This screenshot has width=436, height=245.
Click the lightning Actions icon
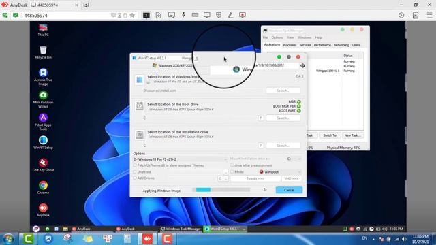(183, 15)
